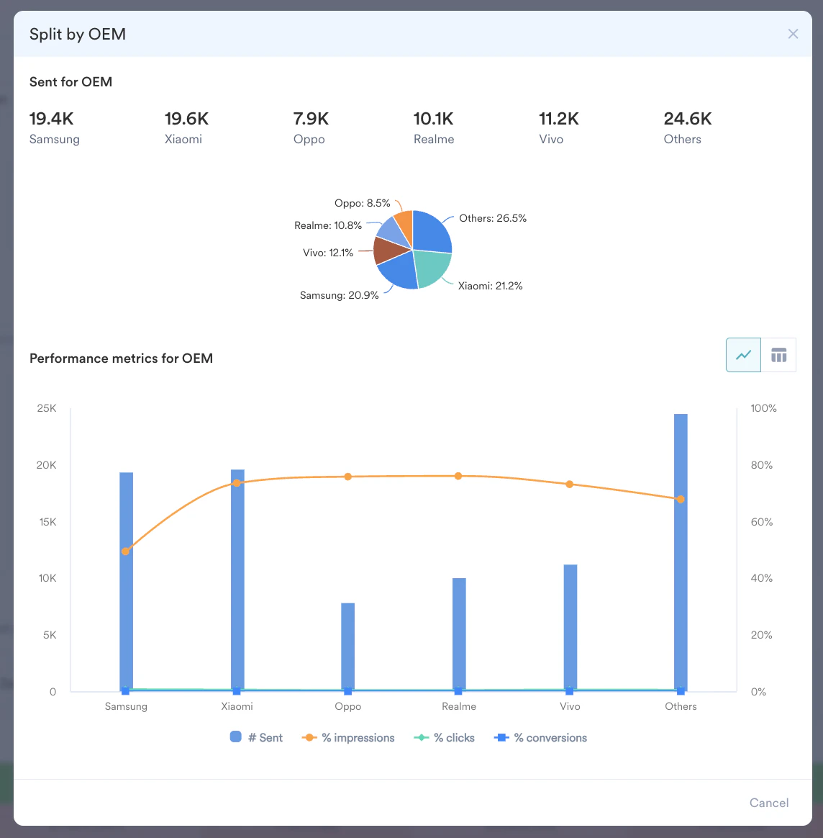The image size is (823, 838).
Task: Click the % clicks green diamond legend icon
Action: (x=422, y=737)
